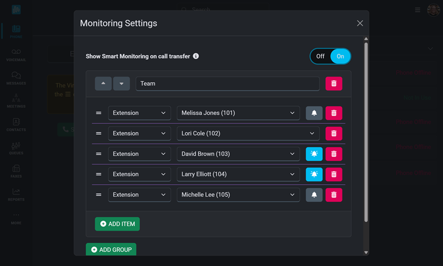Viewport: 443px width, 266px height.
Task: Open Michelle Lee (105) extension dropdown
Action: pos(238,195)
